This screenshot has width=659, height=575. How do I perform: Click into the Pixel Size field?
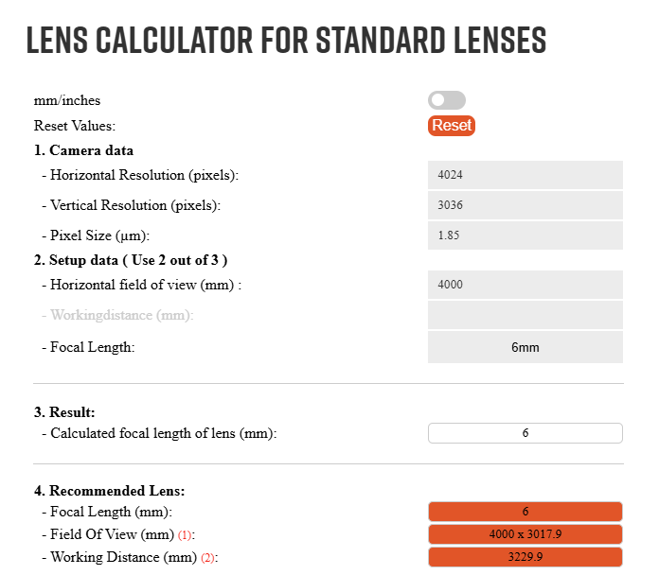coord(525,235)
